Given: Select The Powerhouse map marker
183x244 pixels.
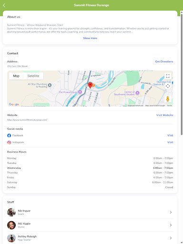Looking at the screenshot, I should point(80,92).
